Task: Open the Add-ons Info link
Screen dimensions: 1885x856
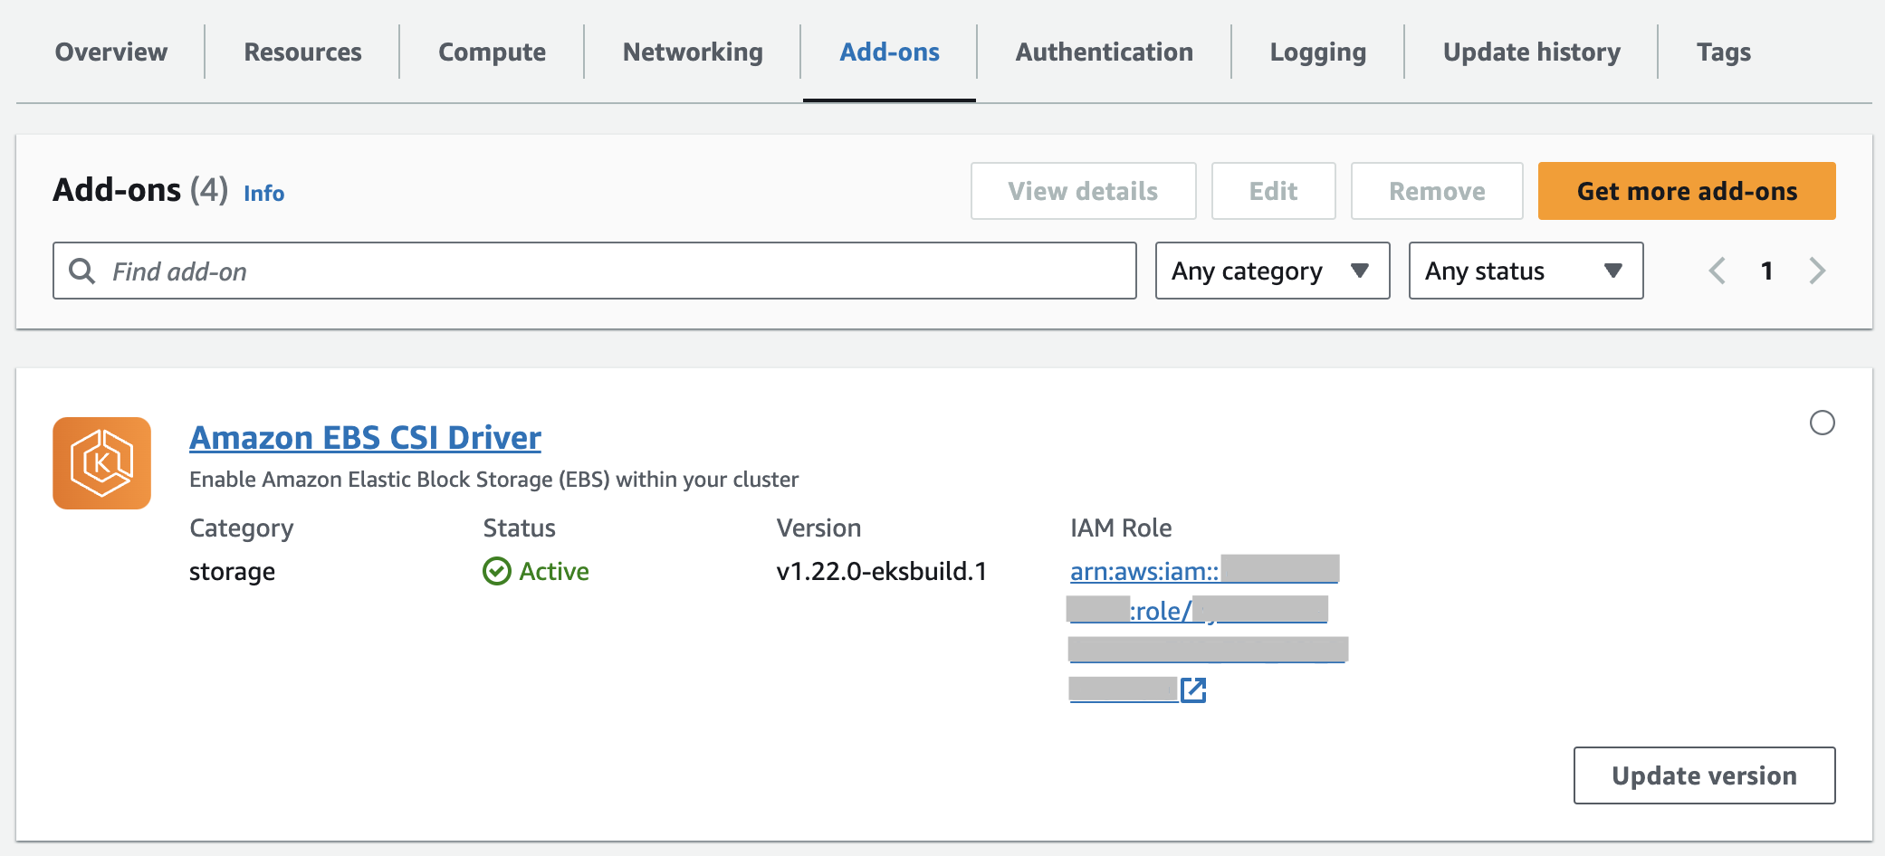Action: point(263,194)
